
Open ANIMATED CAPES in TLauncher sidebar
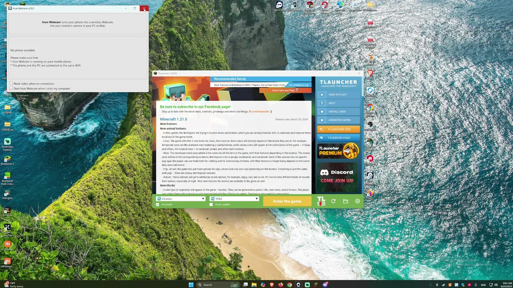click(338, 120)
